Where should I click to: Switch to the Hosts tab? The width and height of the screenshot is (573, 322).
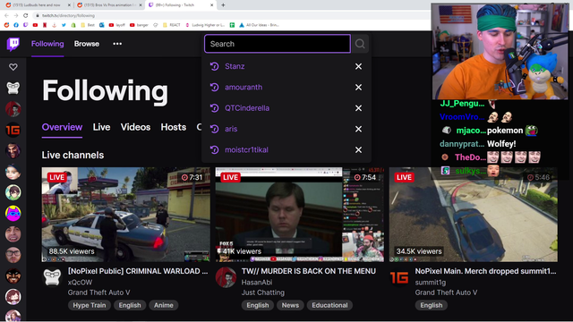174,127
